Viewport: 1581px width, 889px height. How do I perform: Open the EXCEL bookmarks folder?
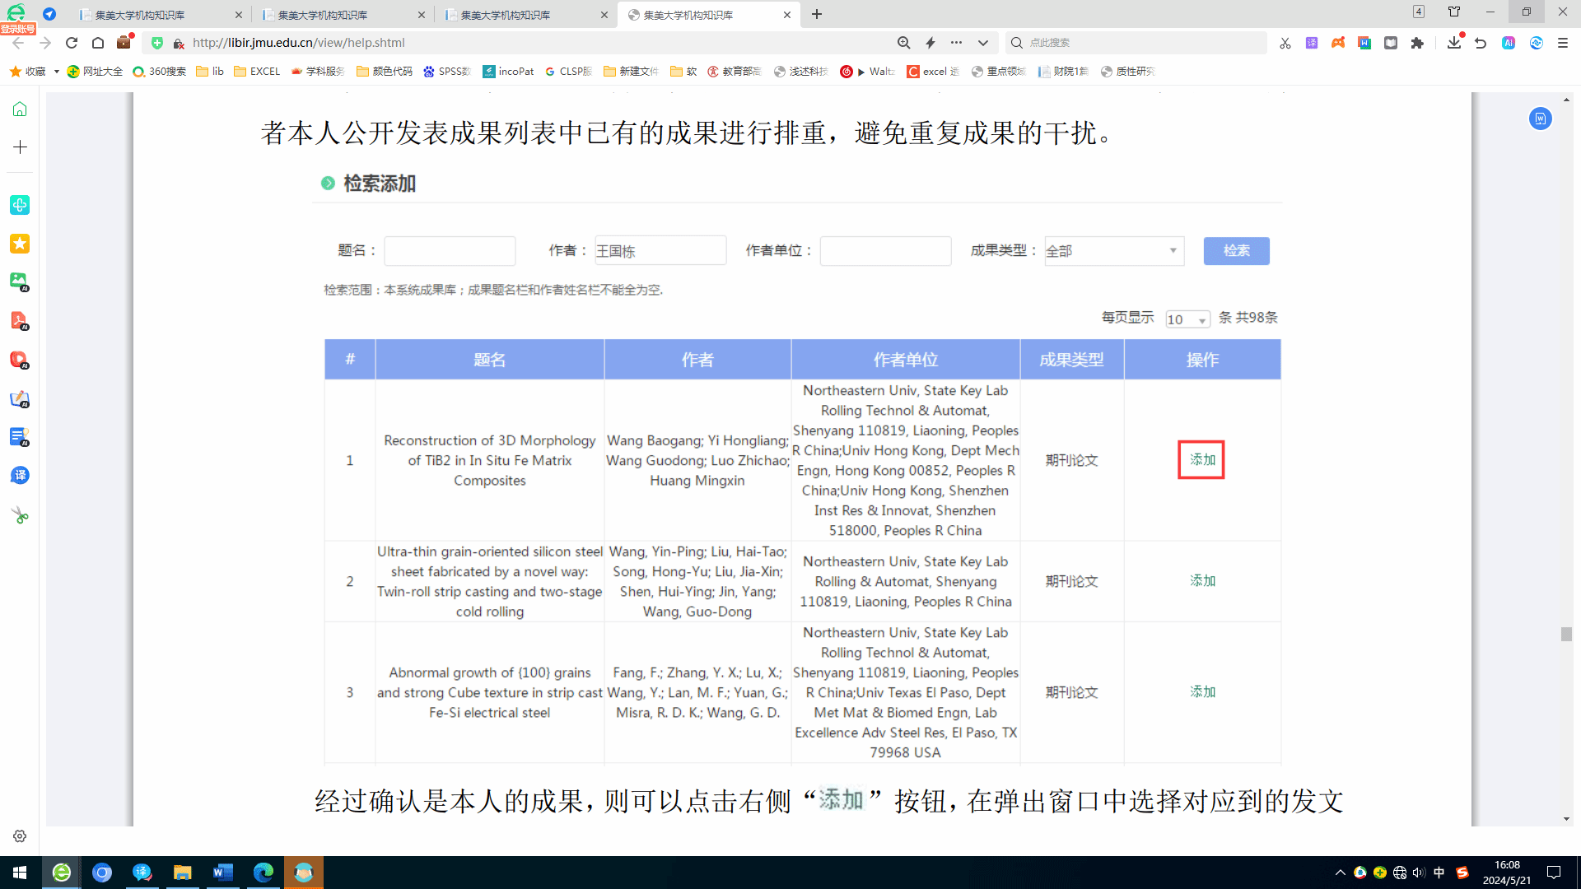pyautogui.click(x=257, y=72)
